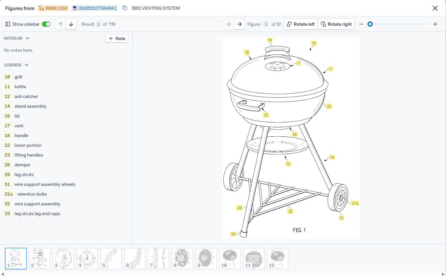Select legend 31a retention bolts
This screenshot has width=446, height=276.
tap(25, 194)
